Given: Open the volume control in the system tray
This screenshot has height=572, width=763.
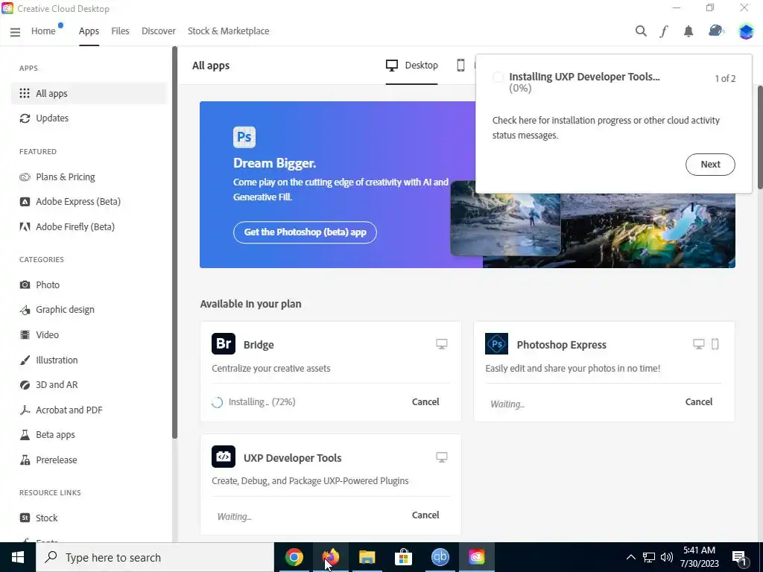Looking at the screenshot, I should pyautogui.click(x=667, y=557).
